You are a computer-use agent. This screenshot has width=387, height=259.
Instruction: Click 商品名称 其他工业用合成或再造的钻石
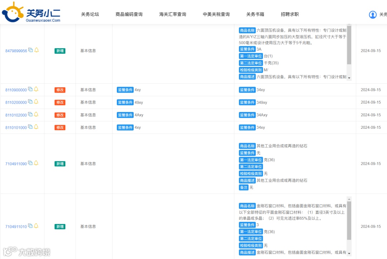(x=273, y=146)
